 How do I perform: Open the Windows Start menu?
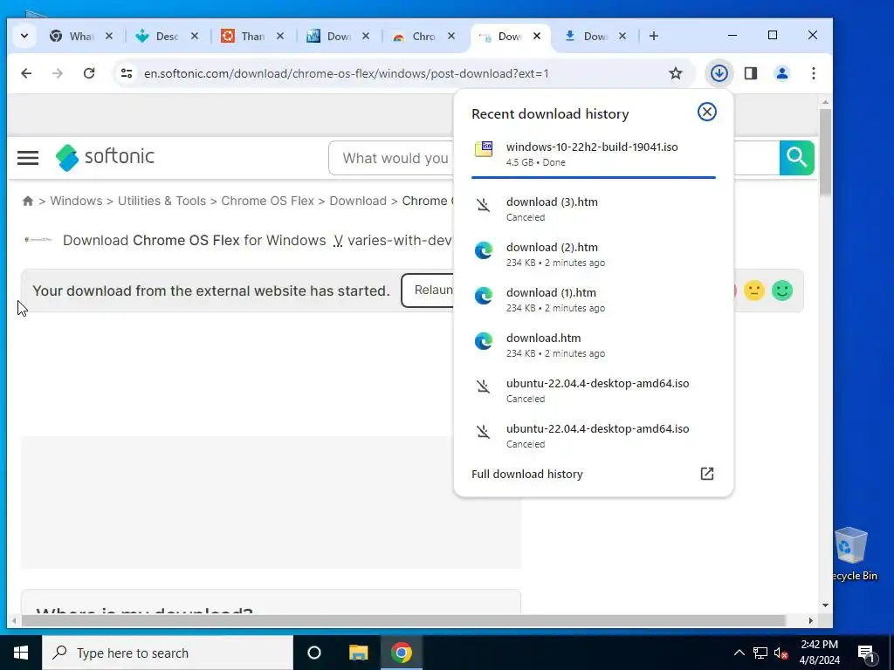click(x=21, y=653)
